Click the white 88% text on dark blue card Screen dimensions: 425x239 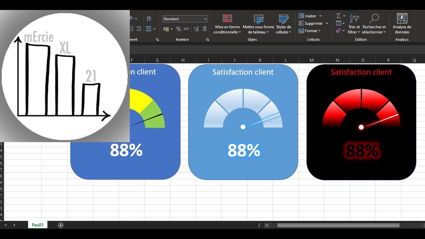[x=126, y=150]
